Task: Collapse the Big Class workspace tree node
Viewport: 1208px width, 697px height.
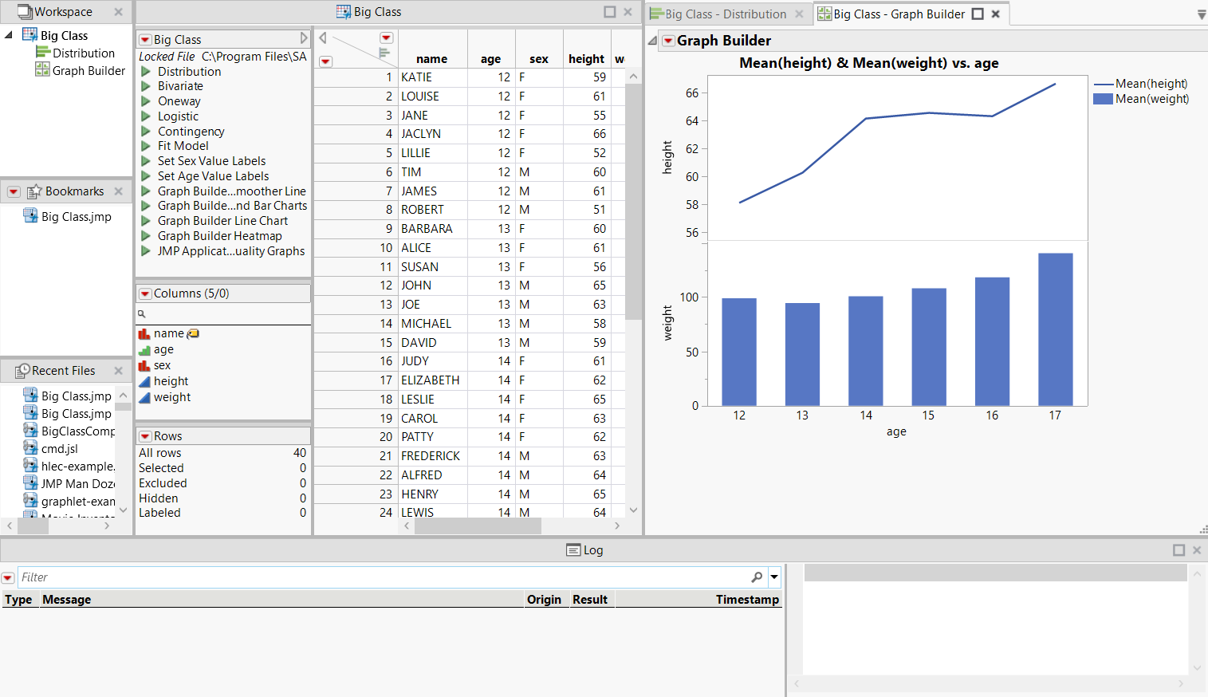Action: point(9,35)
